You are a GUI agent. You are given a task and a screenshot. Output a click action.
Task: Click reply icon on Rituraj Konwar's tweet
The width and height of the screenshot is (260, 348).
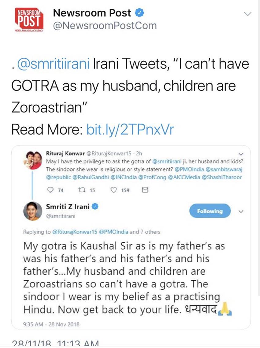point(50,190)
